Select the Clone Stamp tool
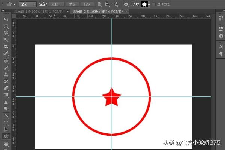Screen dimensions: 225x150 [6, 75]
